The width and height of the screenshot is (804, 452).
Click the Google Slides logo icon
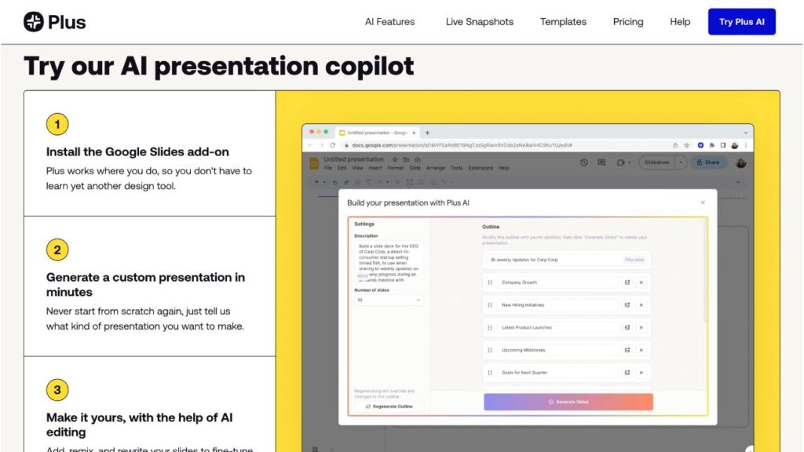[314, 163]
